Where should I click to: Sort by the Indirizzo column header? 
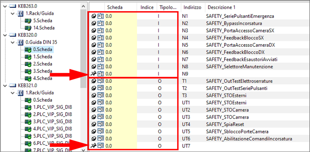point(192,7)
